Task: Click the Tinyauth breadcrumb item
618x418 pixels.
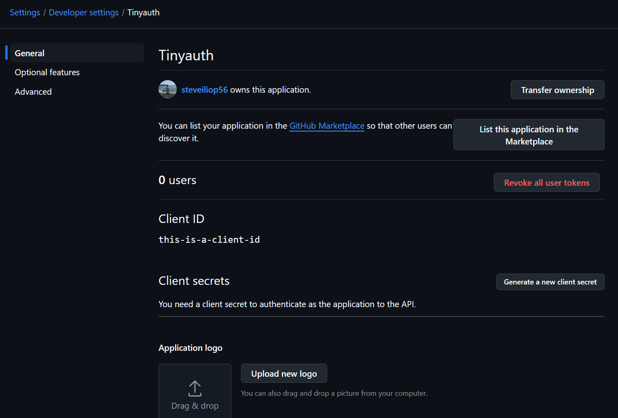Action: 143,13
